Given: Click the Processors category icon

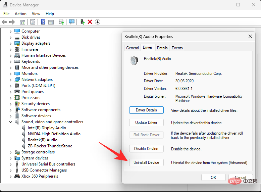Looking at the screenshot, I should point(17,98).
